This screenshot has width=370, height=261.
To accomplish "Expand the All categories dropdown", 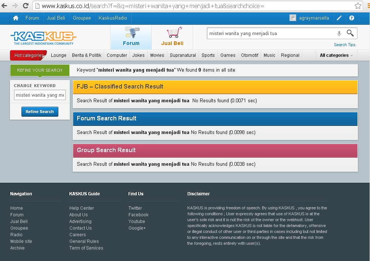I will pyautogui.click(x=336, y=55).
